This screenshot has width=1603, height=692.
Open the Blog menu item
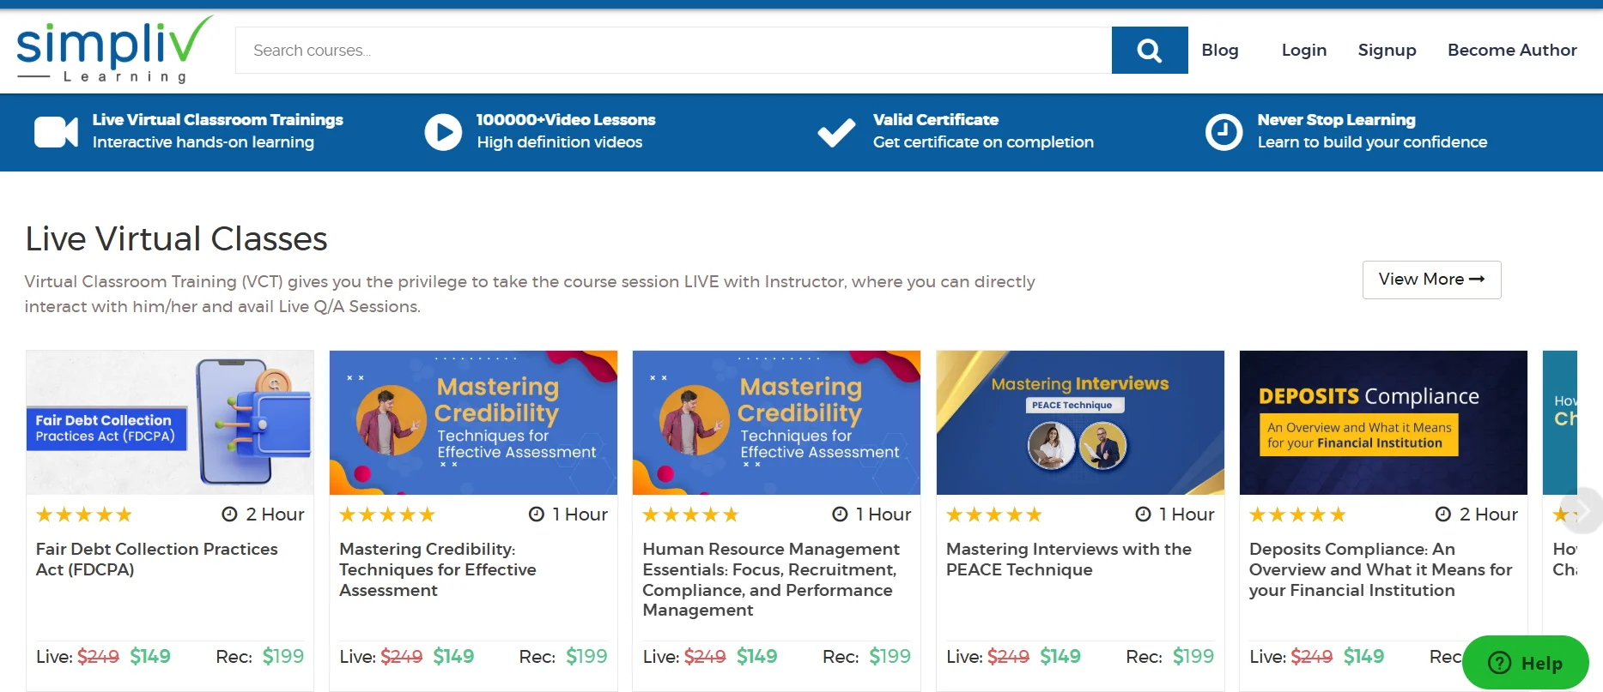point(1219,51)
